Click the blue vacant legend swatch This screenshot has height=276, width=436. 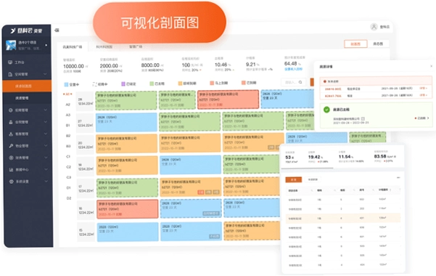[x=66, y=84]
